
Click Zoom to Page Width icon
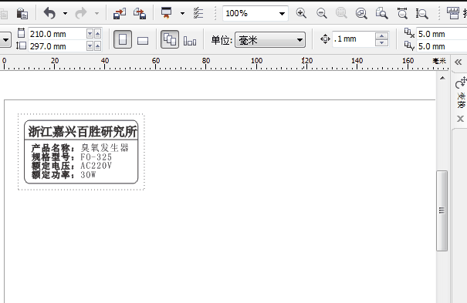click(x=402, y=13)
